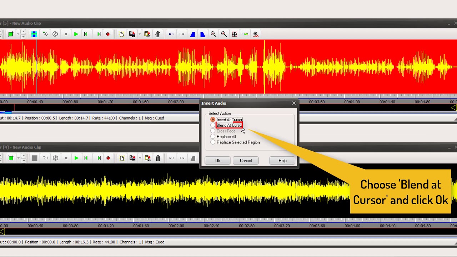
Task: Cancel the Insert Audio dialog
Action: 246,161
